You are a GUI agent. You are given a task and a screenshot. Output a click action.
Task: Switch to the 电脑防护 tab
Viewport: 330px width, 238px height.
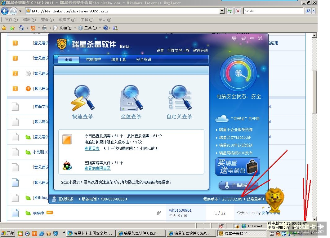click(x=93, y=59)
